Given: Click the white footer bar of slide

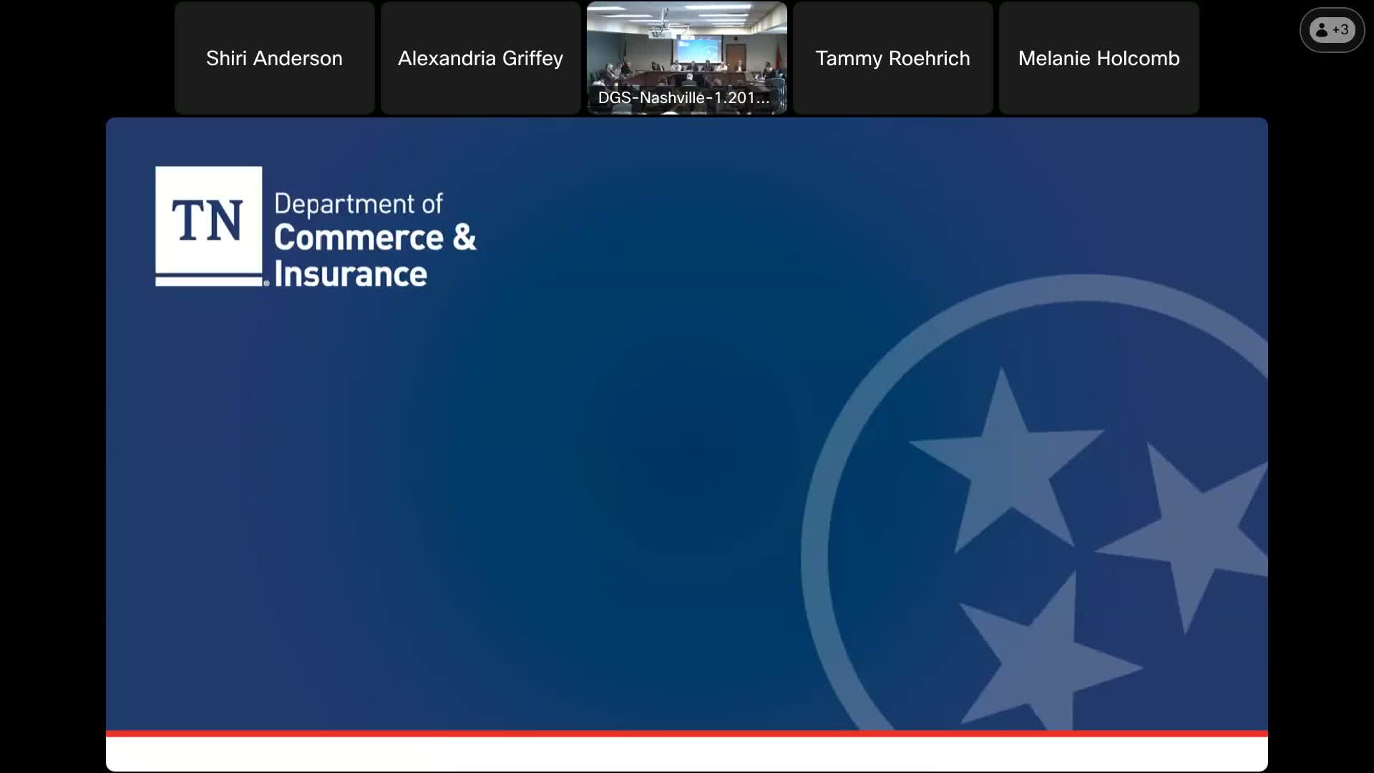Looking at the screenshot, I should 686,754.
